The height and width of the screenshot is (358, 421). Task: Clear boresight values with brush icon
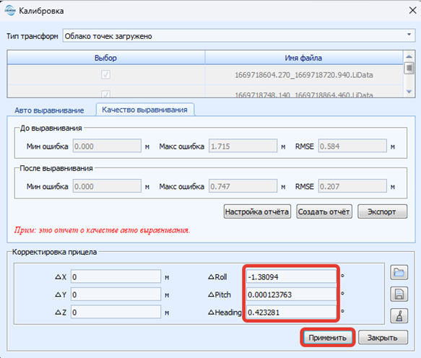[x=399, y=315]
